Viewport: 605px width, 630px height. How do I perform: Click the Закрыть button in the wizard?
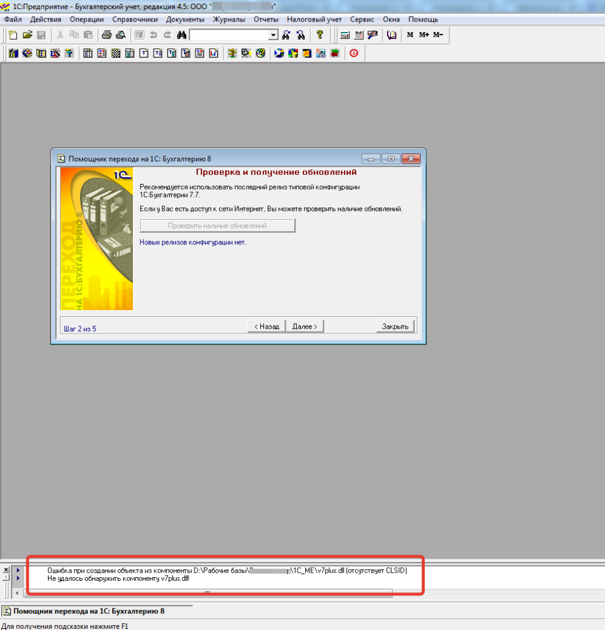395,327
